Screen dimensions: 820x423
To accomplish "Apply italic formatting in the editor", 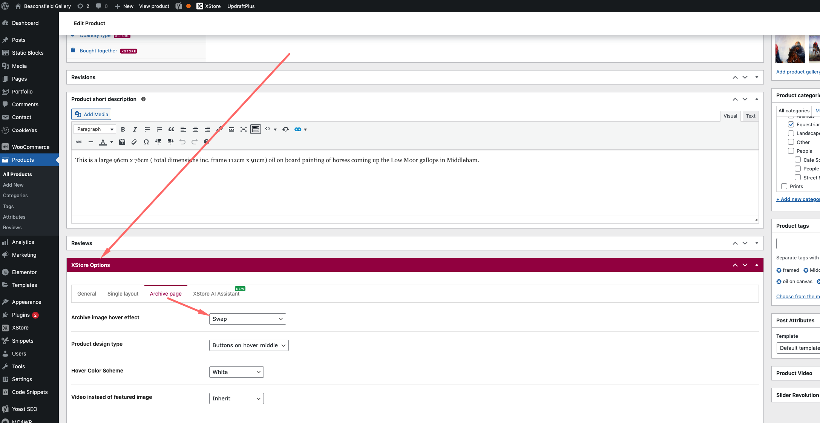I will (135, 129).
